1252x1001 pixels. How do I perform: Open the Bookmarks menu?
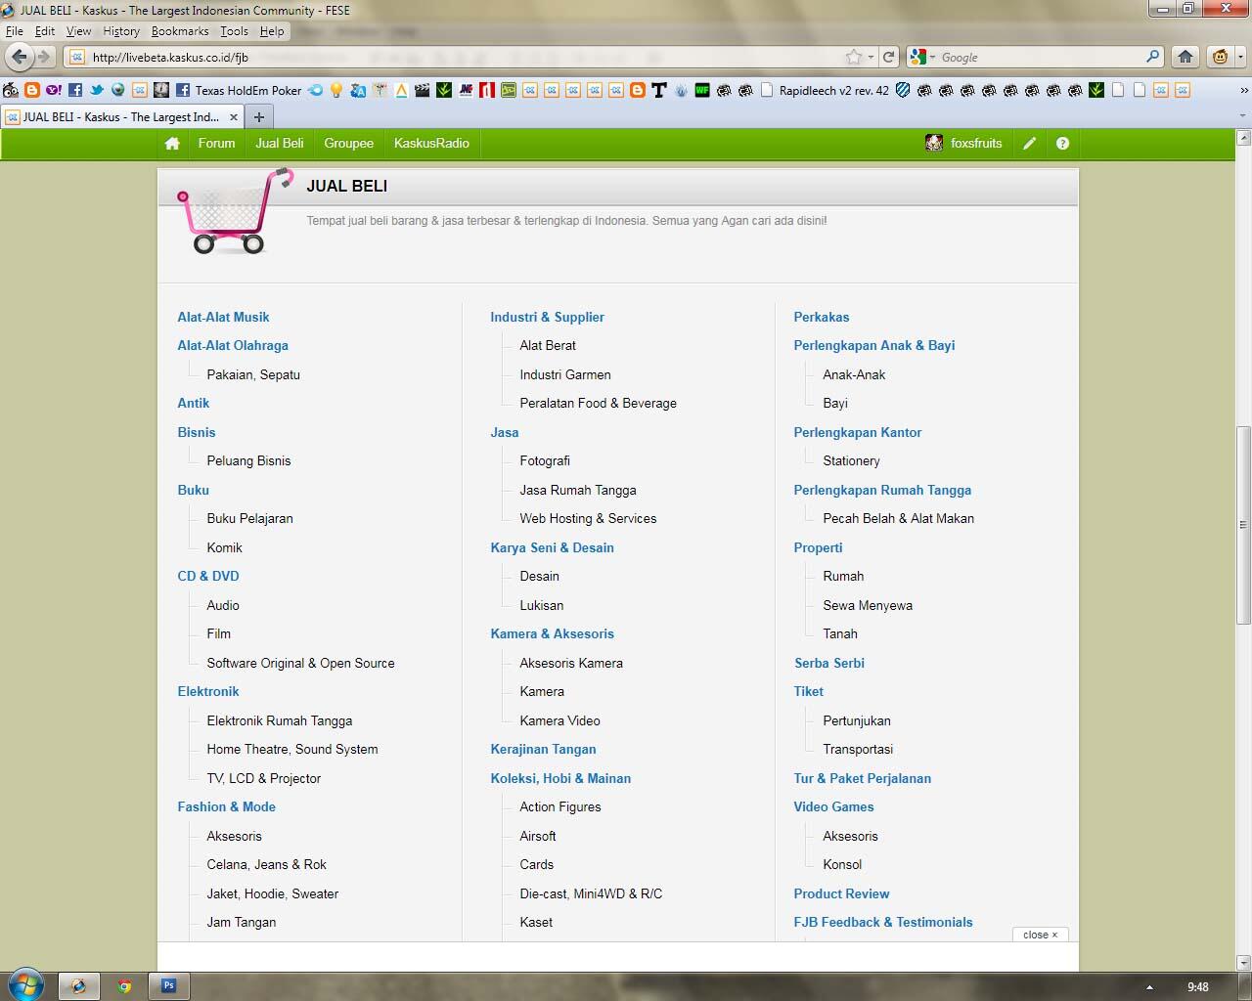click(x=180, y=31)
